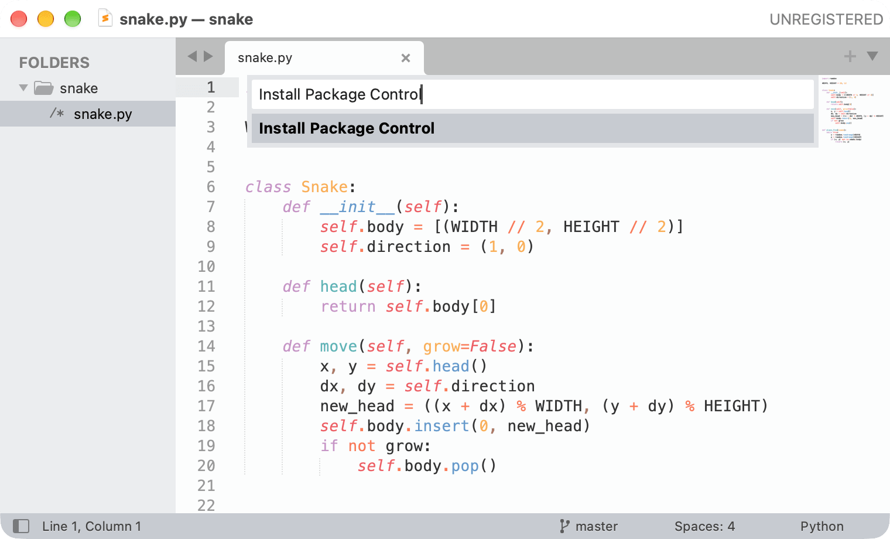Click the master branch name in the status bar
Viewport: 890px width, 539px height.
(597, 526)
